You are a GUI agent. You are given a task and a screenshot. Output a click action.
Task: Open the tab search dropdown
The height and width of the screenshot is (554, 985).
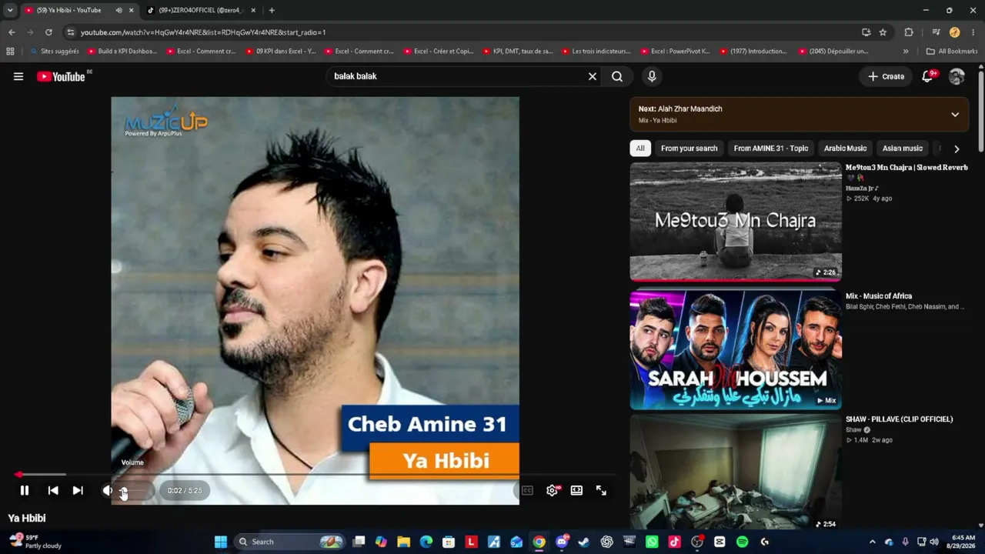click(10, 10)
